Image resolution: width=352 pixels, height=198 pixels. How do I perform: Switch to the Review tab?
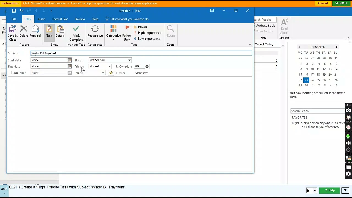(x=80, y=19)
